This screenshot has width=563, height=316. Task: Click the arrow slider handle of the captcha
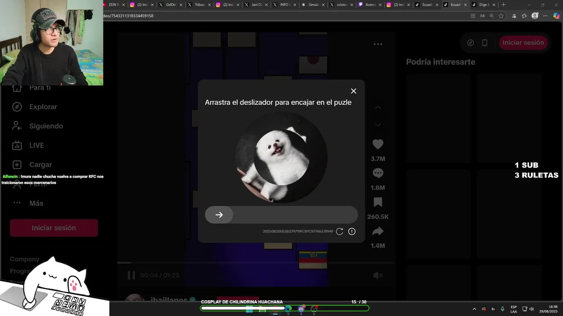(219, 215)
